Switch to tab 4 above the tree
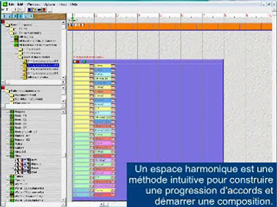The height and width of the screenshot is (207, 277). click(21, 16)
